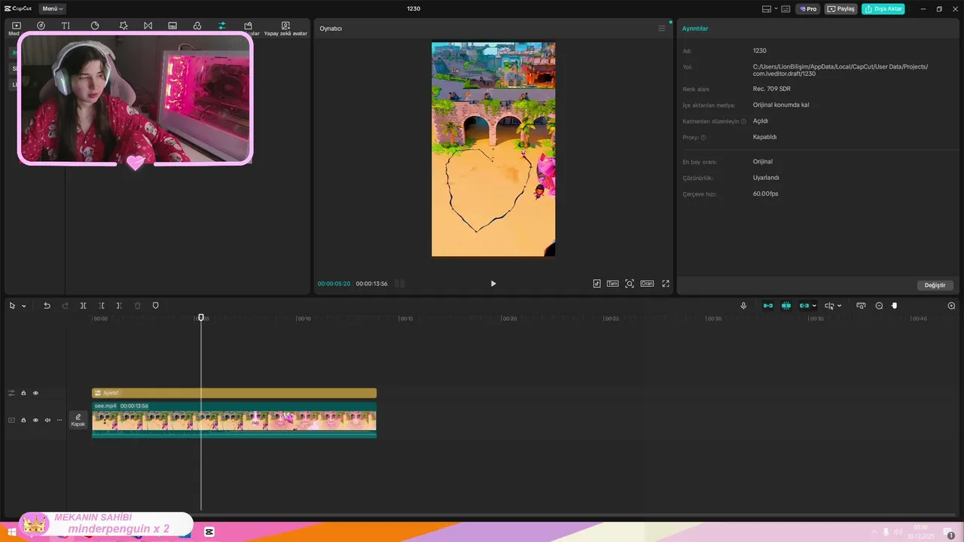Undo the last edit in timeline

(47, 306)
